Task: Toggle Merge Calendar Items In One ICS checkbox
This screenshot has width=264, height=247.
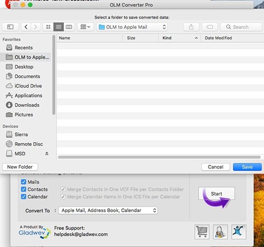Action: [63, 196]
